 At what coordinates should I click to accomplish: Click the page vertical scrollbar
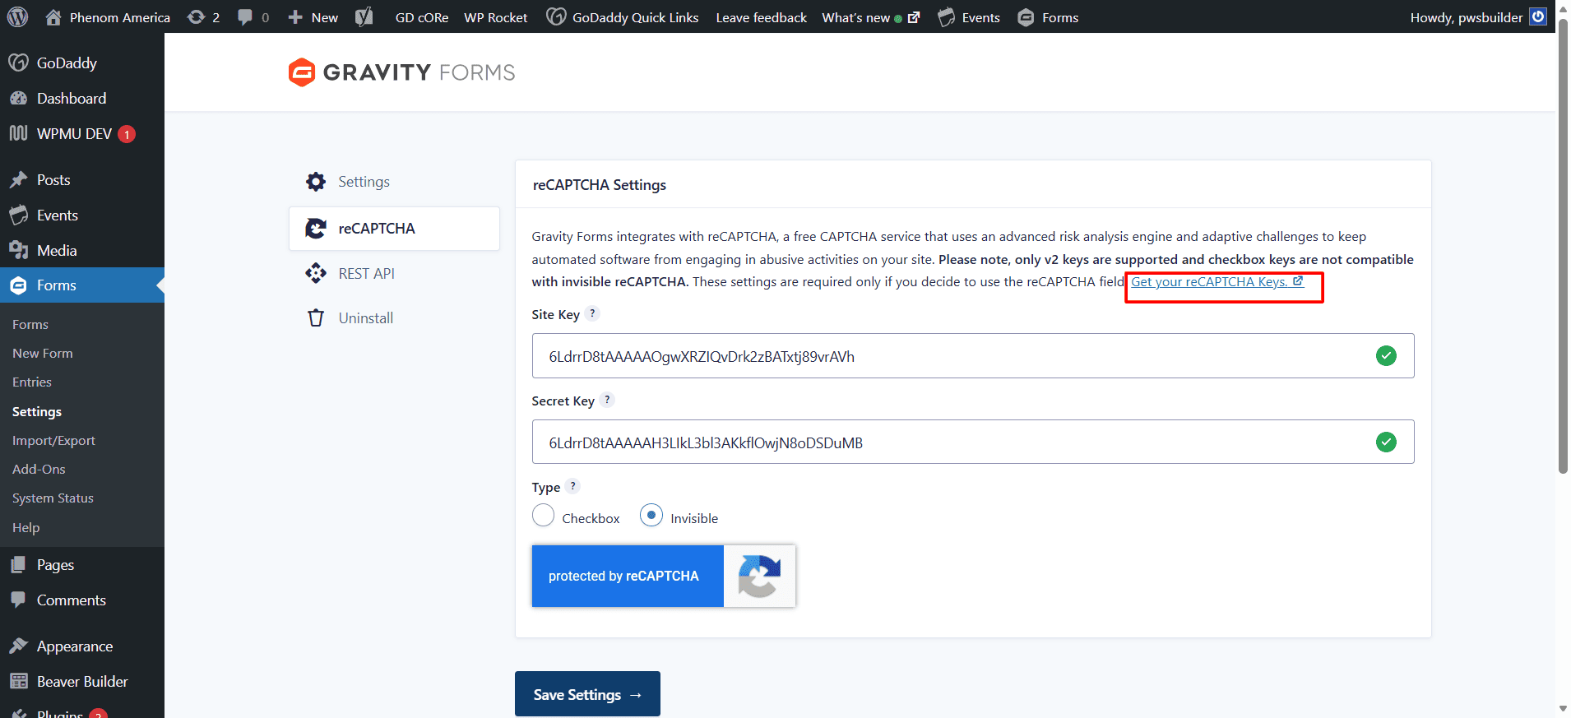pos(1563,247)
